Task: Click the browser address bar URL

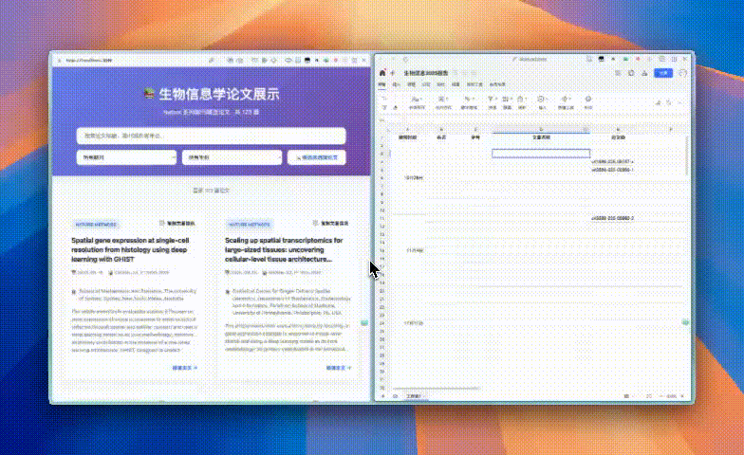Action: (89, 61)
